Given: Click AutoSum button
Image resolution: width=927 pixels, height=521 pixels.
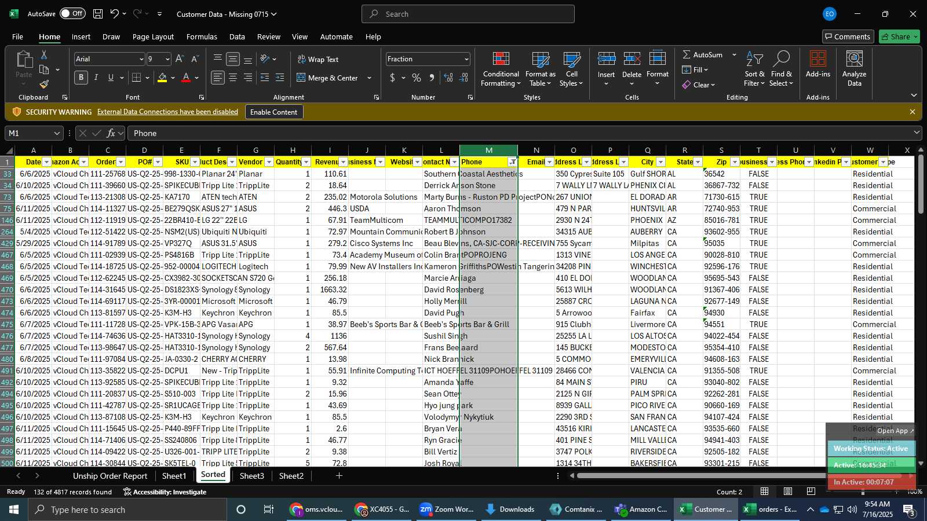Looking at the screenshot, I should point(702,54).
